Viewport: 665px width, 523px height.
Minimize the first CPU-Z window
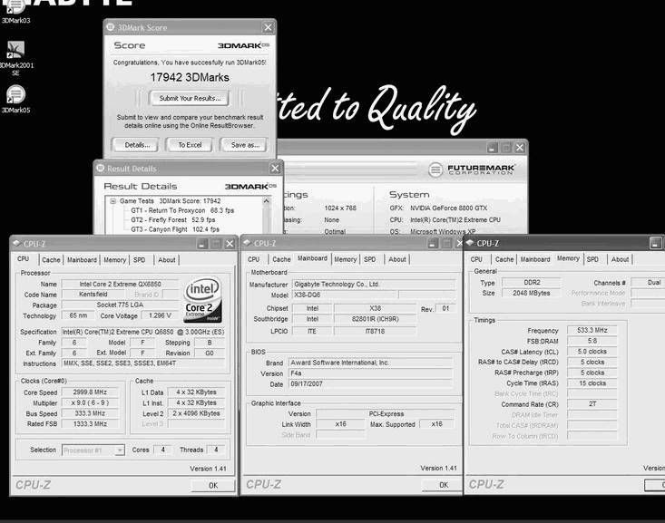click(x=202, y=243)
